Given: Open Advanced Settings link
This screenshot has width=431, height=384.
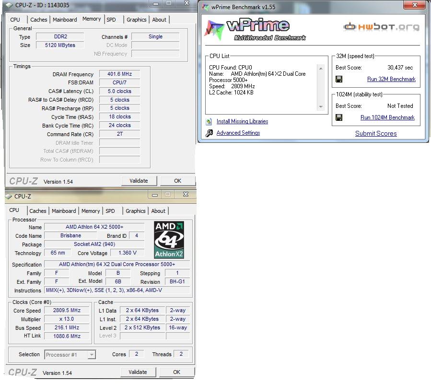Looking at the screenshot, I should 238,133.
